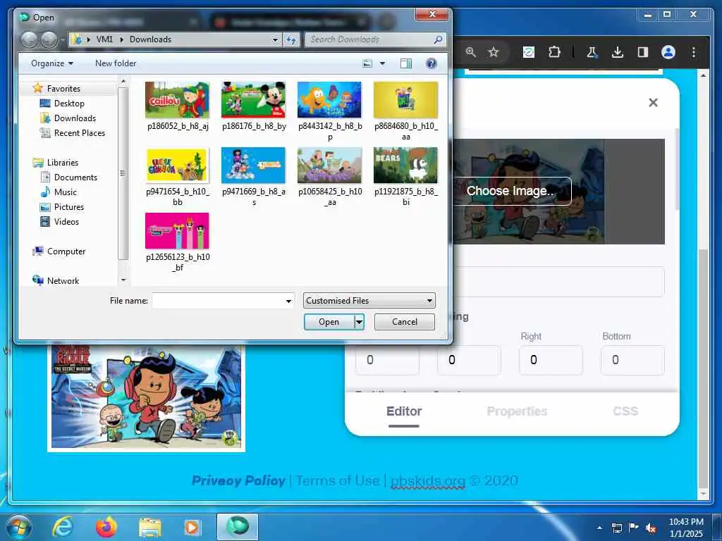Create a New folder

click(116, 63)
